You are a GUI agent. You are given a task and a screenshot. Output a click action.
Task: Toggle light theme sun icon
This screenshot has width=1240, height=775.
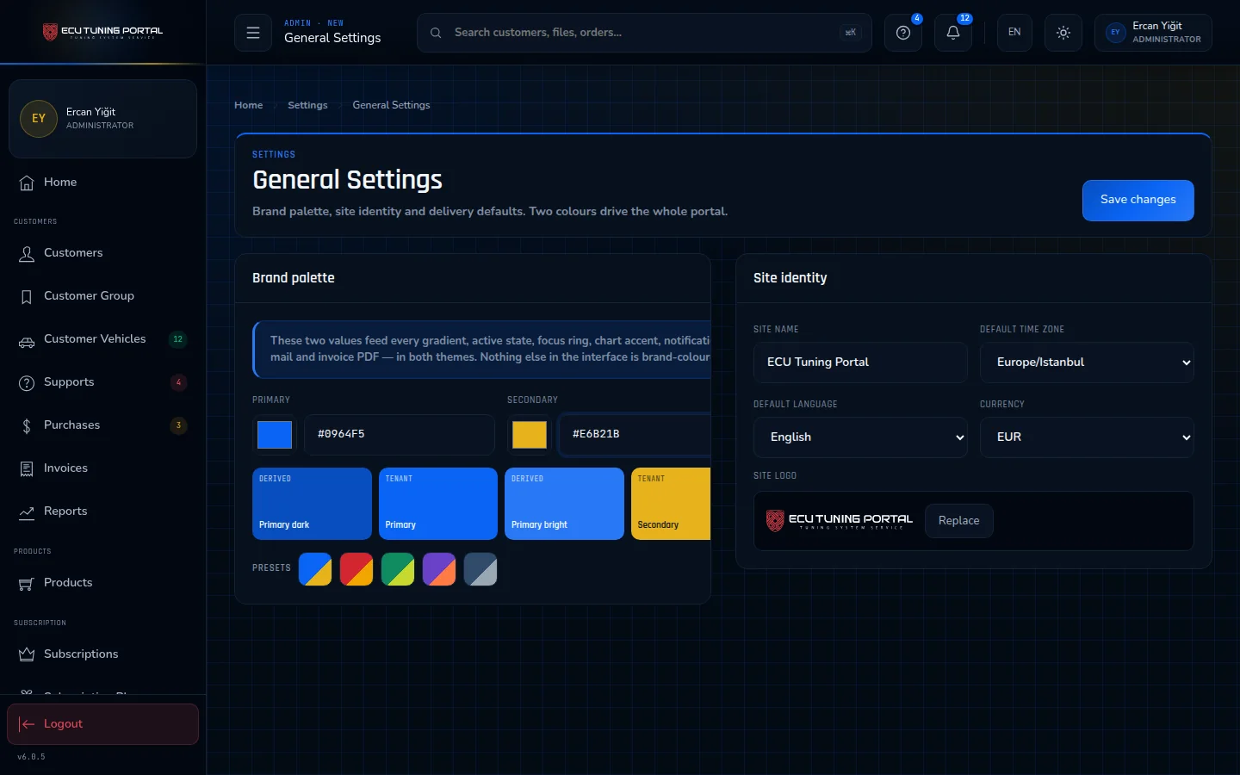point(1063,33)
